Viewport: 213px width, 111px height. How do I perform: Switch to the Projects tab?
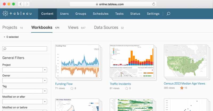point(13,28)
